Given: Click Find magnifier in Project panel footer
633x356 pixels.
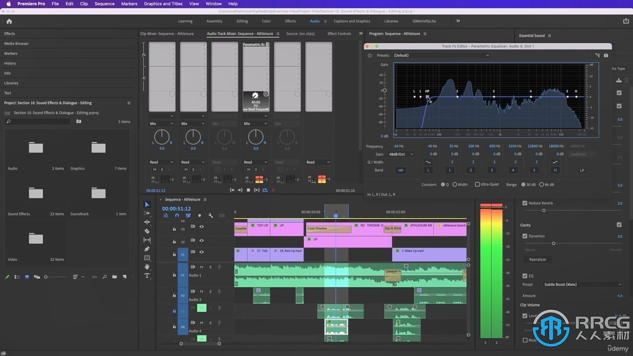Looking at the screenshot, I should [x=104, y=277].
